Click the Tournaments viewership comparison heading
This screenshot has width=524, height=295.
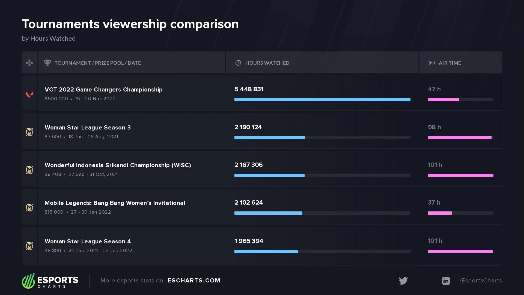click(130, 24)
